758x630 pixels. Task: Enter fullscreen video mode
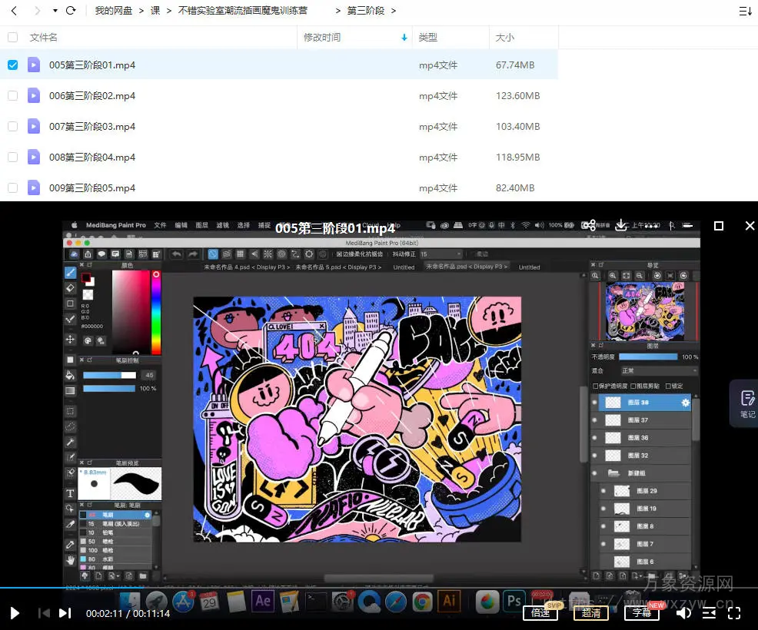click(x=734, y=613)
